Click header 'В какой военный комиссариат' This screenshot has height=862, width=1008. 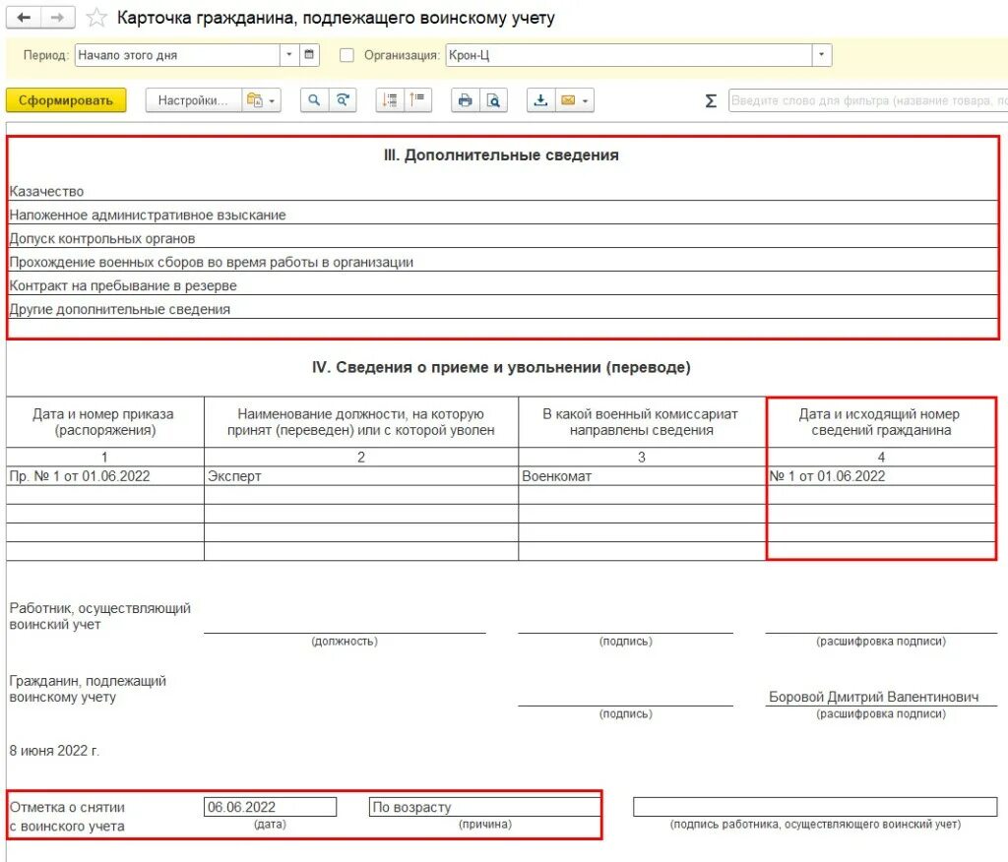coord(642,422)
